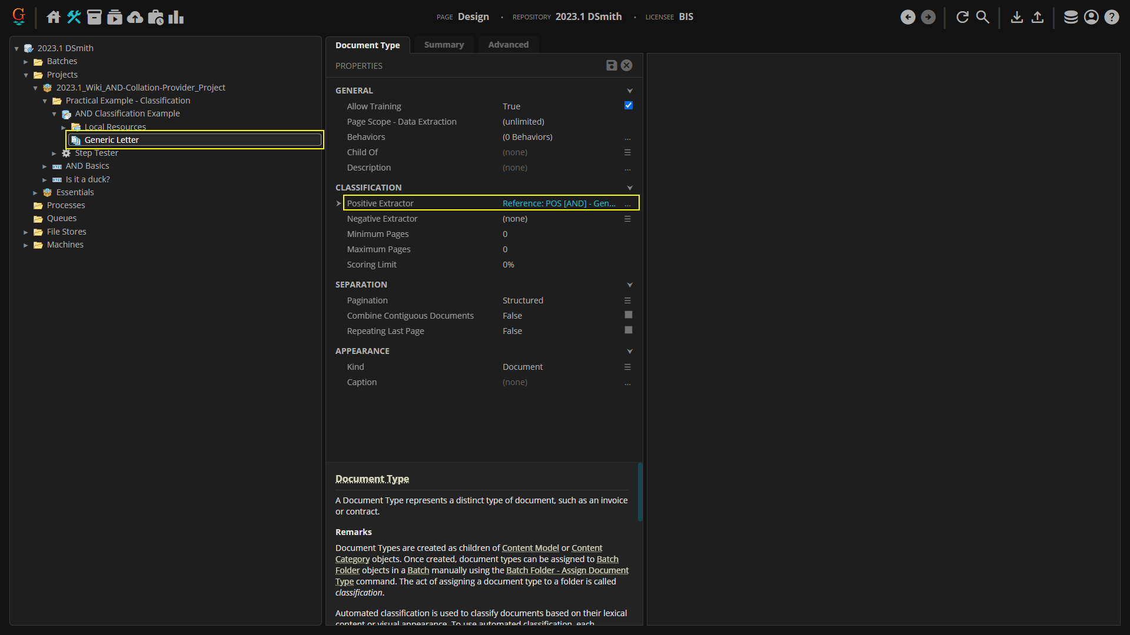Image resolution: width=1130 pixels, height=635 pixels.
Task: Enable Combine Contiguous Documents checkbox
Action: coord(628,315)
